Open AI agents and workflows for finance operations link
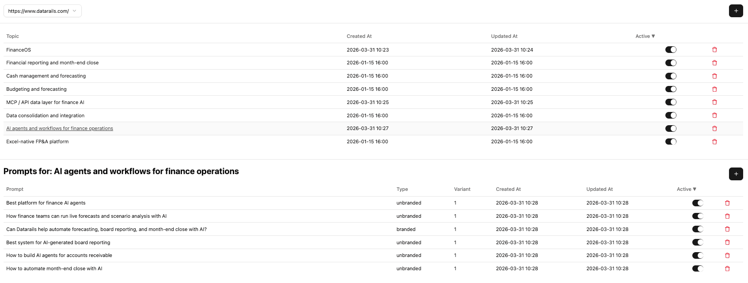Image resolution: width=748 pixels, height=283 pixels. click(x=60, y=129)
